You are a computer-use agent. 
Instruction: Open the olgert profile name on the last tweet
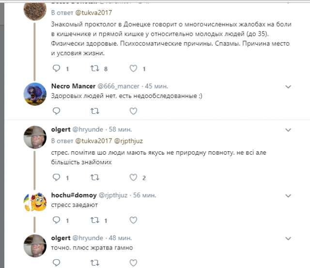pyautogui.click(x=60, y=238)
